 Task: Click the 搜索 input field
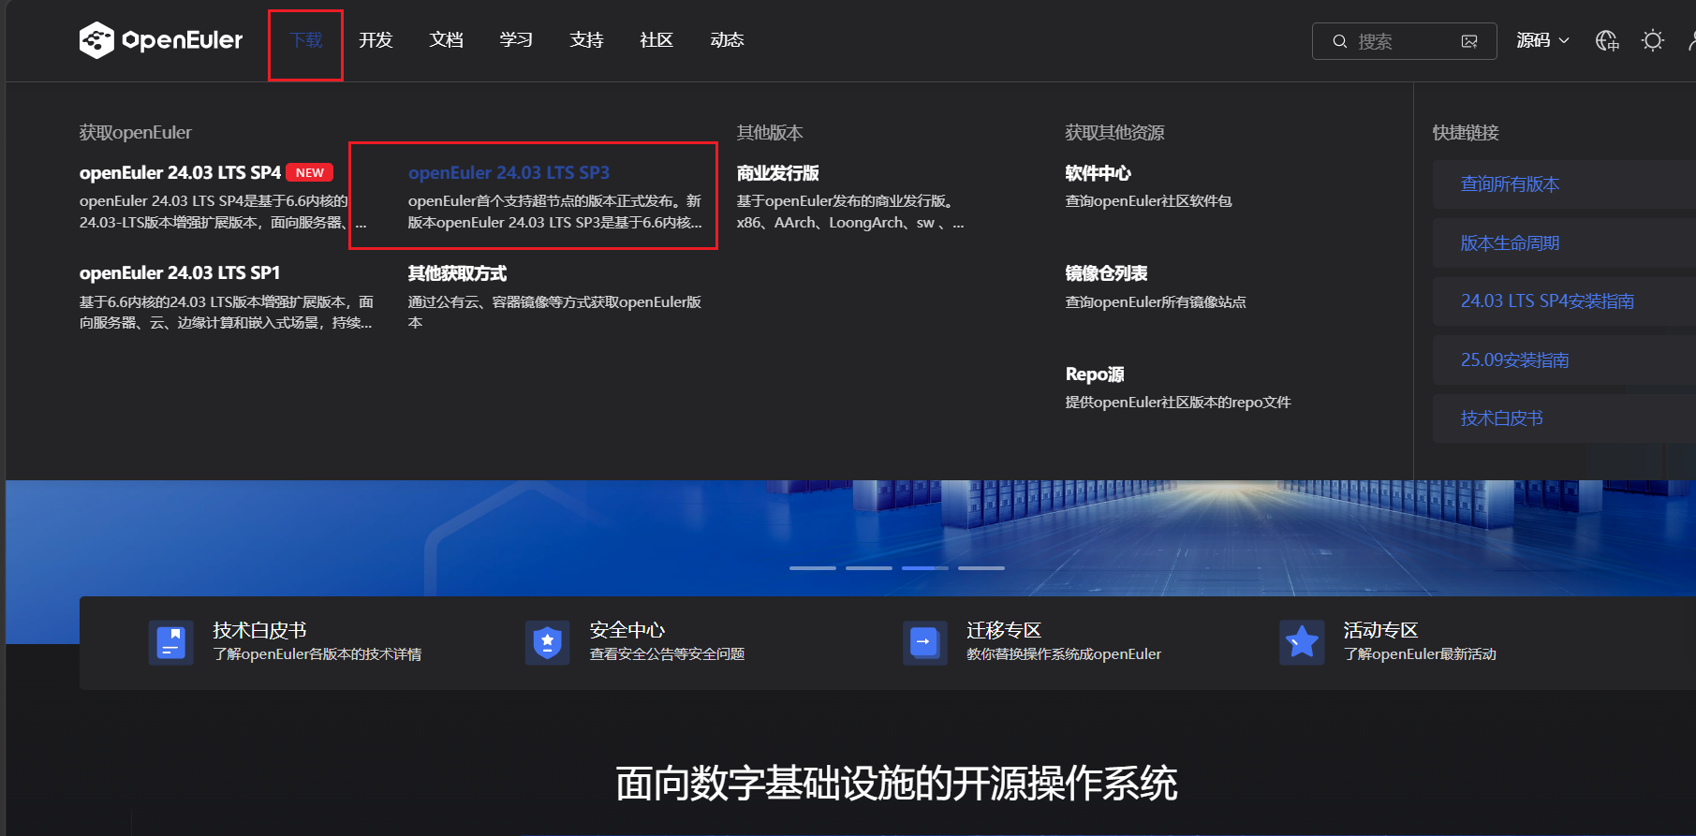(x=1404, y=41)
